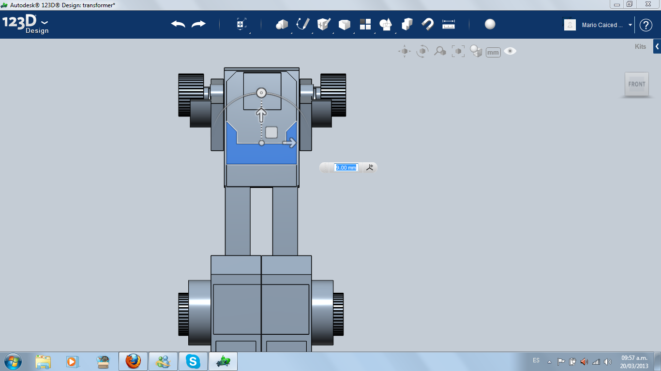Open the clock showing 09:57 a.m.
Viewport: 661px width, 371px height.
click(634, 361)
